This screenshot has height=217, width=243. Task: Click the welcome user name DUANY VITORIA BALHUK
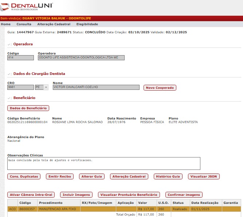44,18
